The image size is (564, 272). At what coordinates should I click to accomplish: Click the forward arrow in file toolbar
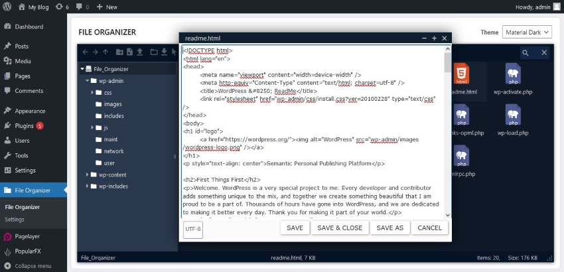click(x=95, y=52)
